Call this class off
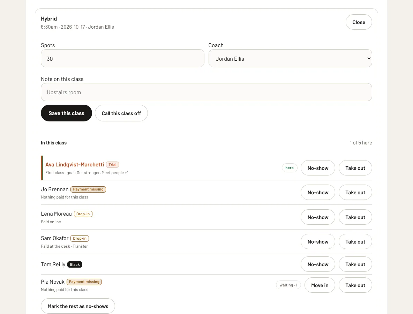The height and width of the screenshot is (314, 413). pyautogui.click(x=121, y=113)
